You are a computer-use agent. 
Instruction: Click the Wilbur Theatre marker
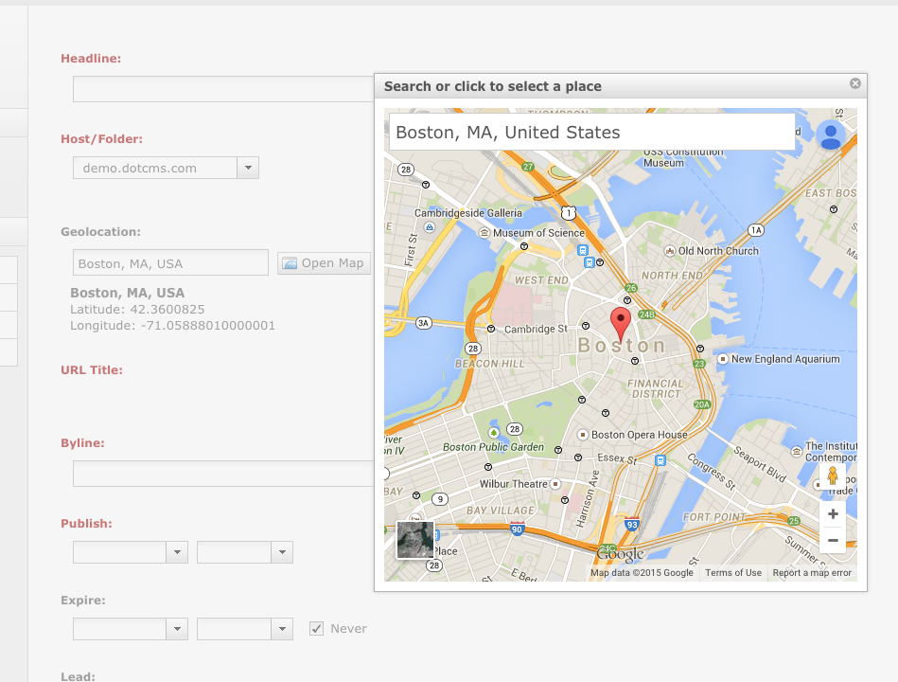click(x=555, y=484)
